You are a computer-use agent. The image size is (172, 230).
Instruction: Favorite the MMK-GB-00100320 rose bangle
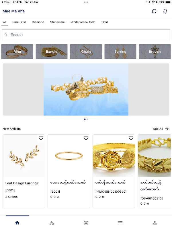(131, 138)
